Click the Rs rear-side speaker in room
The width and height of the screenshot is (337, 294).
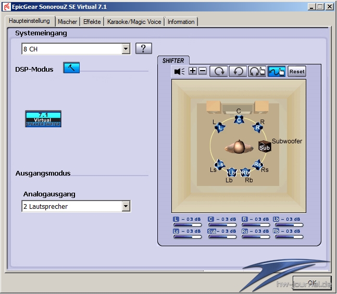(257, 164)
